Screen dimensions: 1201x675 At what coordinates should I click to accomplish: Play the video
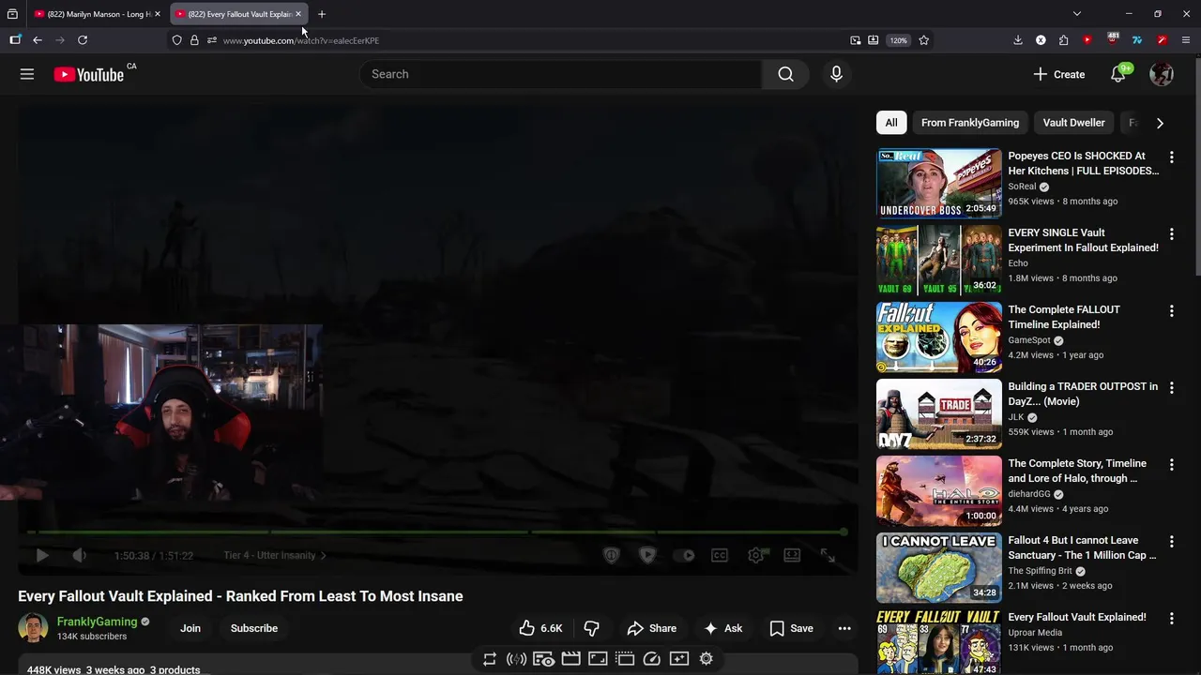pyautogui.click(x=42, y=555)
